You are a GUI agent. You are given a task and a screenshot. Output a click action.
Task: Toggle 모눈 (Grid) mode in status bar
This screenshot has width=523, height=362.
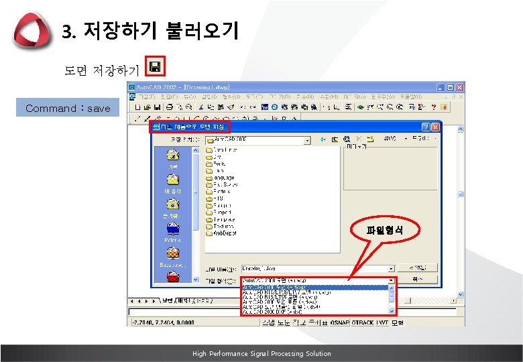click(284, 322)
